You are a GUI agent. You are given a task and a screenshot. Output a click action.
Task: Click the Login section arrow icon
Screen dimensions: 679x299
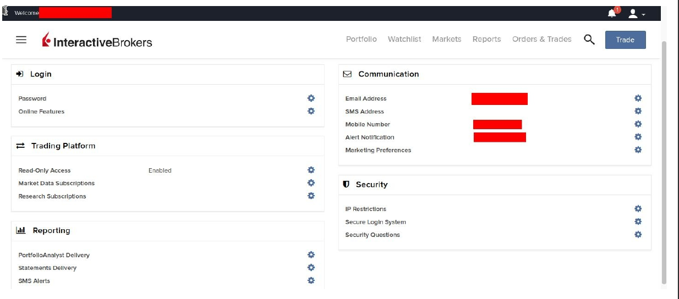click(x=20, y=74)
